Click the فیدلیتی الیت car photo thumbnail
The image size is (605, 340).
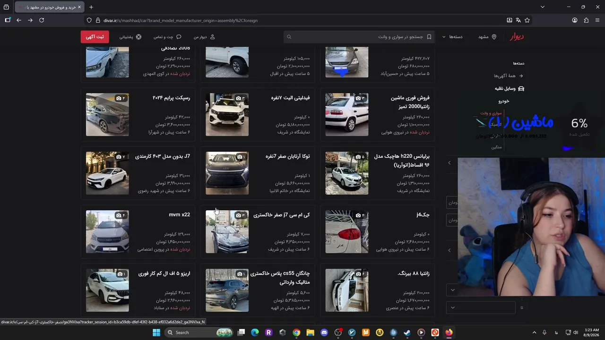click(227, 115)
